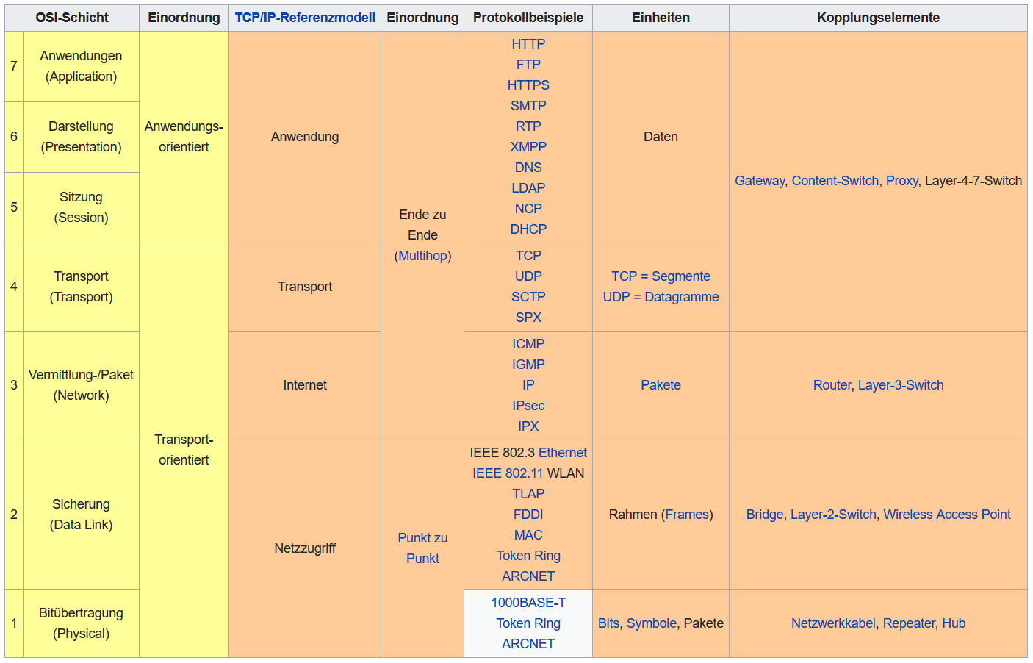Open the Bridge link
The height and width of the screenshot is (663, 1033).
[765, 515]
